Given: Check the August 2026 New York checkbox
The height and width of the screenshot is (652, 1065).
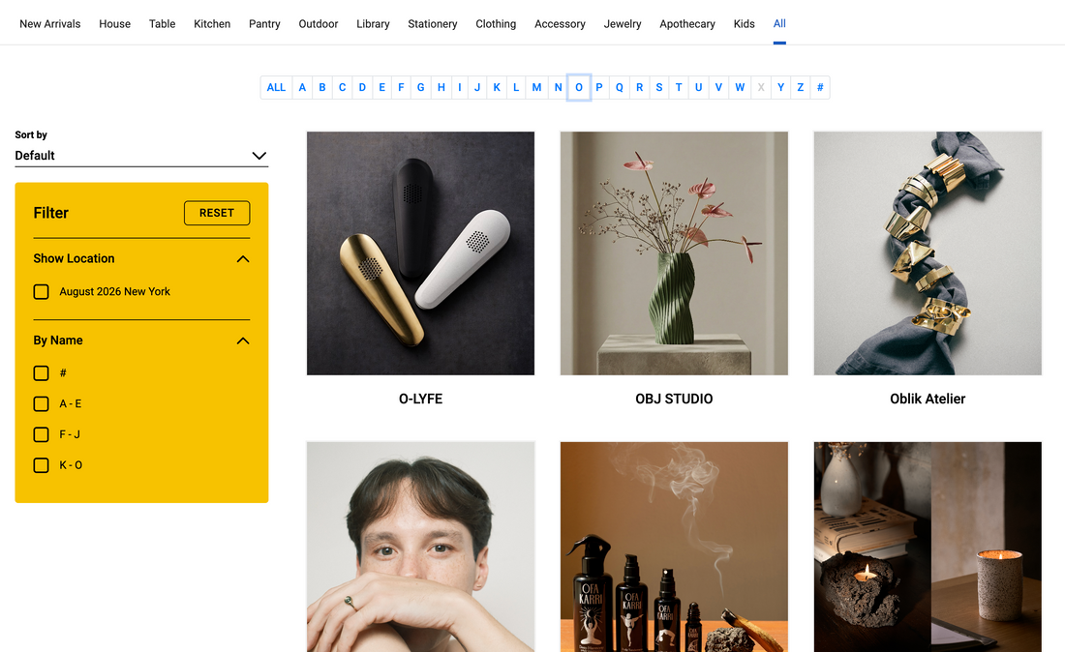Looking at the screenshot, I should (x=42, y=292).
